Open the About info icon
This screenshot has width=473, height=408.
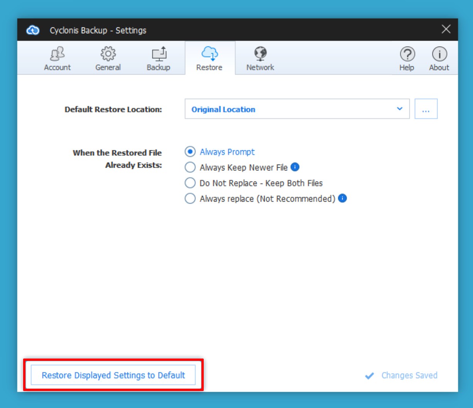click(439, 54)
